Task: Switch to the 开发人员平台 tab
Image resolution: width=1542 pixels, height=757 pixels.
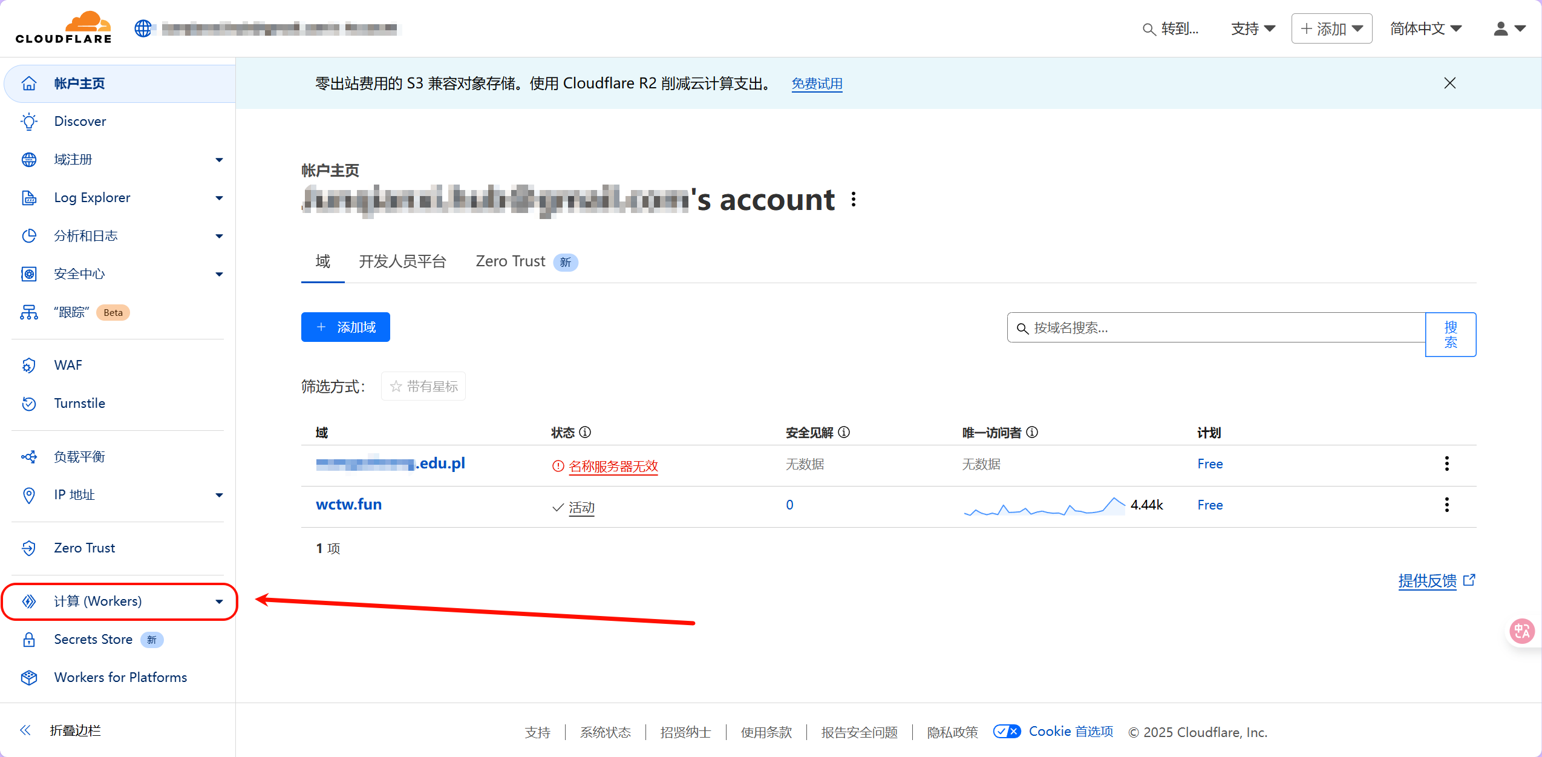Action: tap(402, 261)
